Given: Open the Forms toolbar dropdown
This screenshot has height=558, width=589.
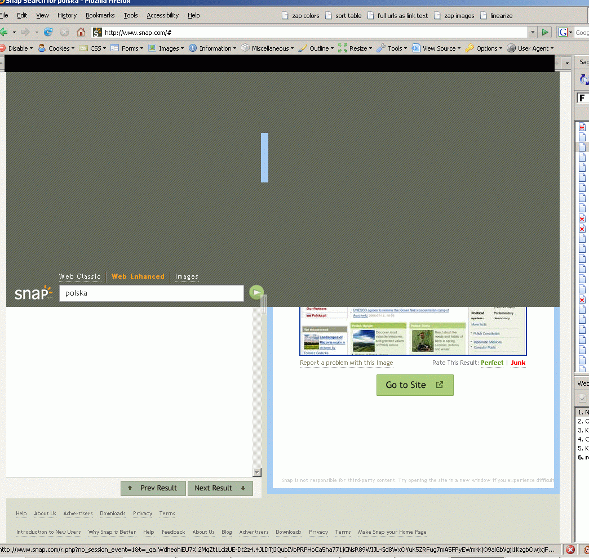Looking at the screenshot, I should (127, 48).
